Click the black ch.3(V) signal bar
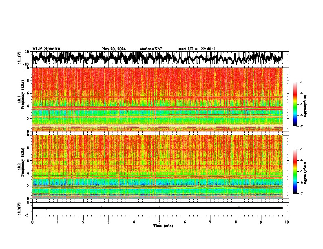Screen dimensions: 323x249 pyautogui.click(x=157, y=208)
